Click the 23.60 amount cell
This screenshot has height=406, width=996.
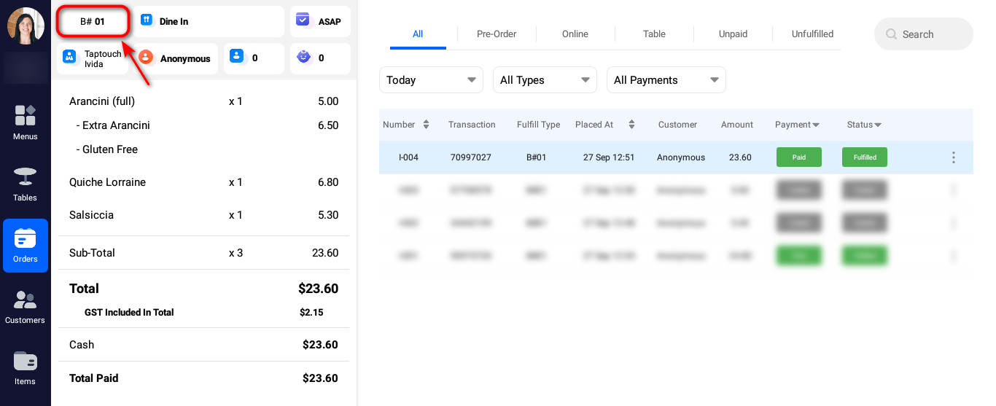tap(740, 157)
